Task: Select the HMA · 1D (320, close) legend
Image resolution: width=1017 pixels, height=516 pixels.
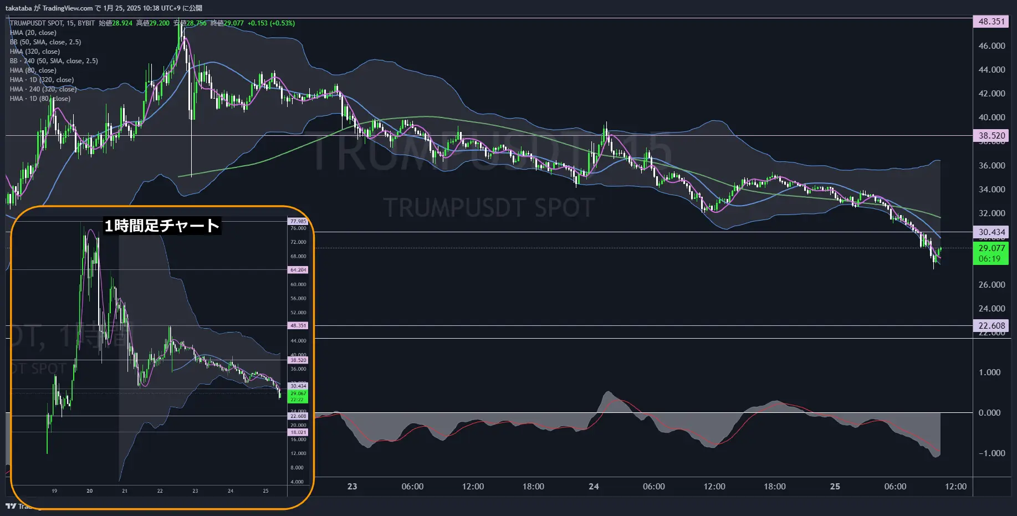Action: click(x=42, y=80)
